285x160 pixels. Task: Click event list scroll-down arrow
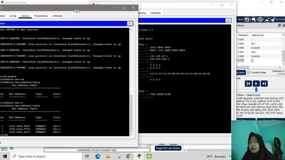[283, 64]
